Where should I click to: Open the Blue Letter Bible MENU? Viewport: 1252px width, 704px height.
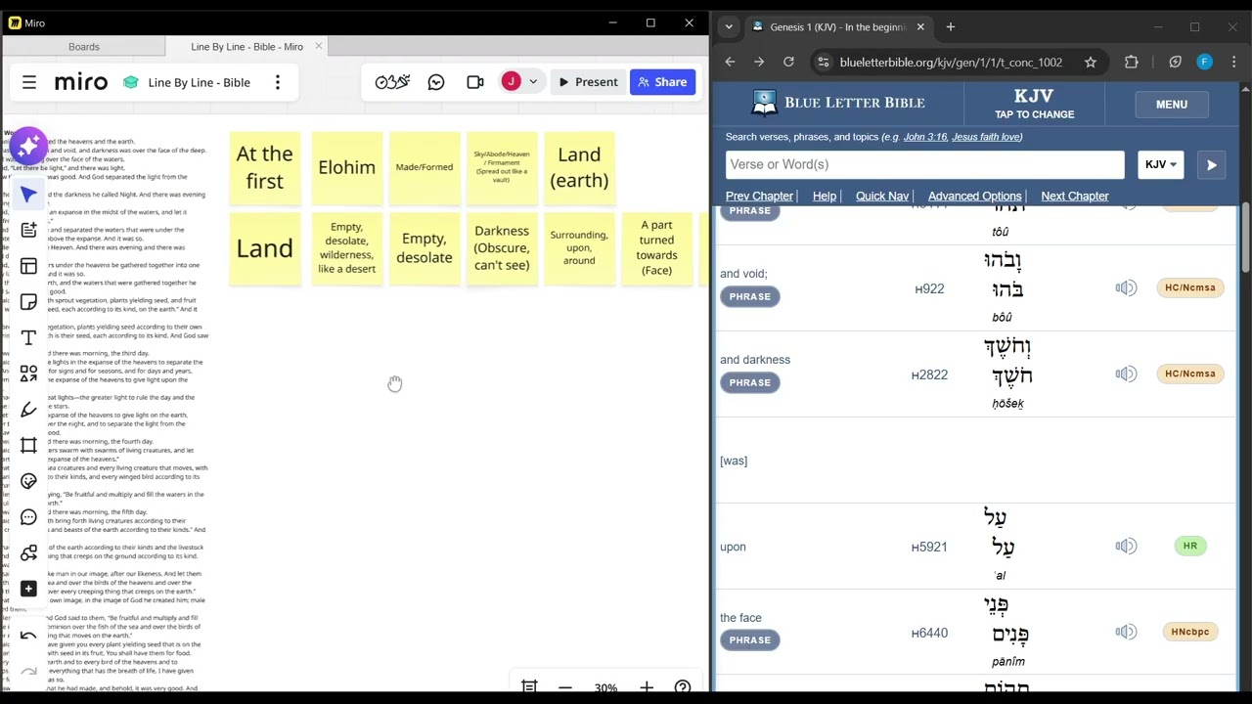pyautogui.click(x=1171, y=105)
